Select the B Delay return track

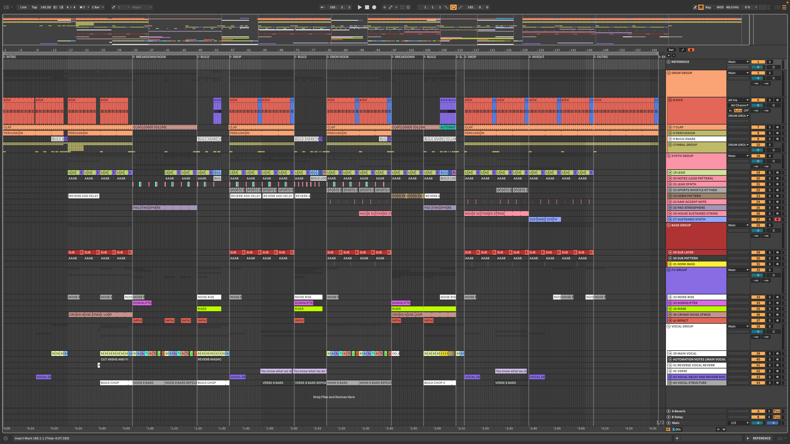[697, 417]
